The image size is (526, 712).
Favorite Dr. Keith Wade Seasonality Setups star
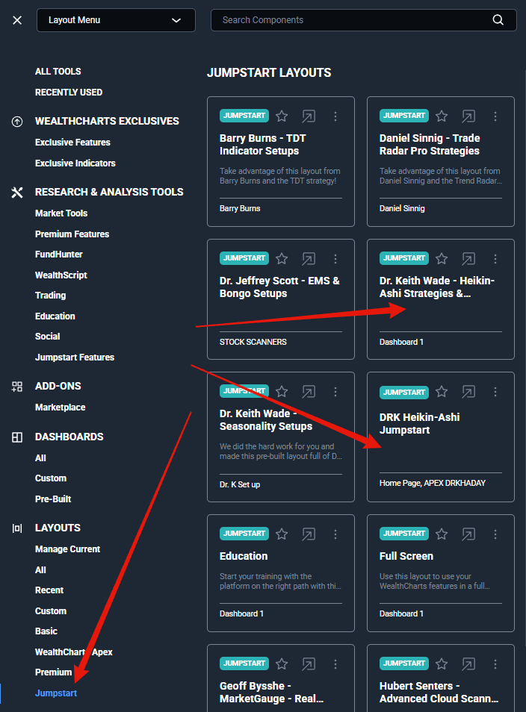(282, 391)
